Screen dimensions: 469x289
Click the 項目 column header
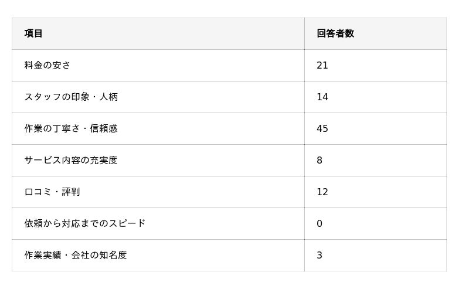[x=34, y=33]
